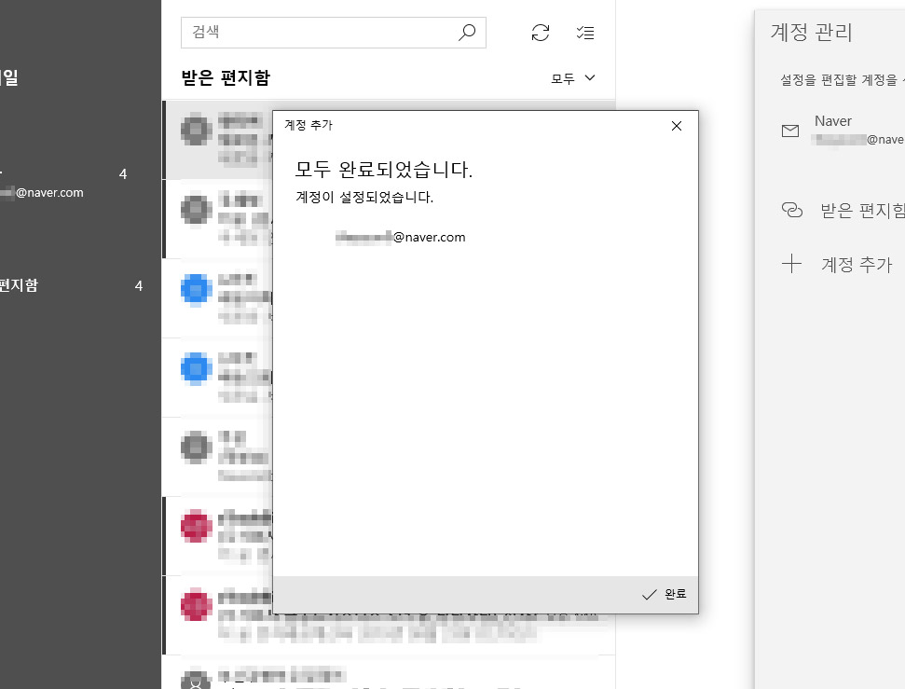Viewport: 905px width, 689px height.
Task: Select first blurred email with gray avatar
Action: point(218,139)
